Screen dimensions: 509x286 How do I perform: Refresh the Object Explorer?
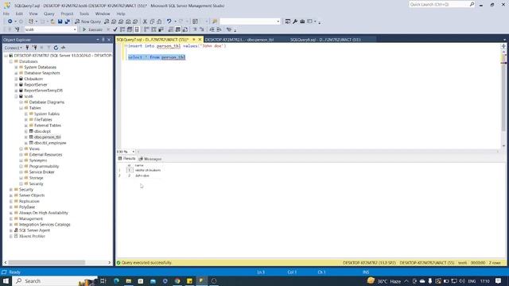tap(56, 48)
